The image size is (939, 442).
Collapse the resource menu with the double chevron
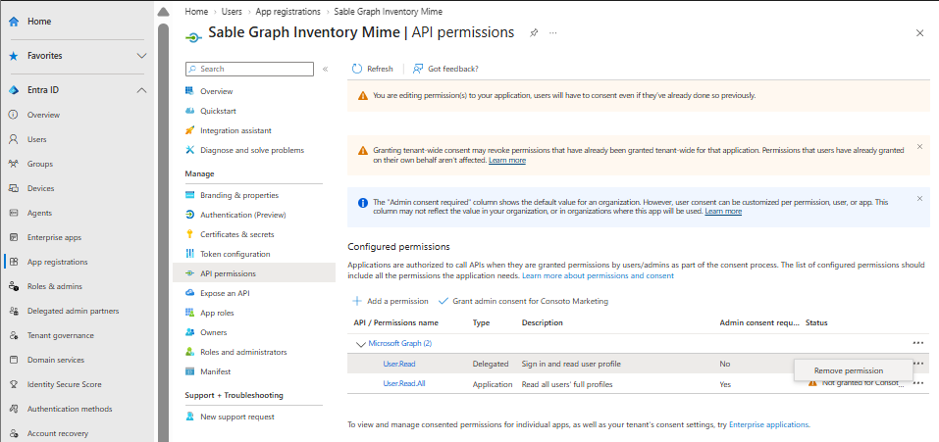(325, 70)
